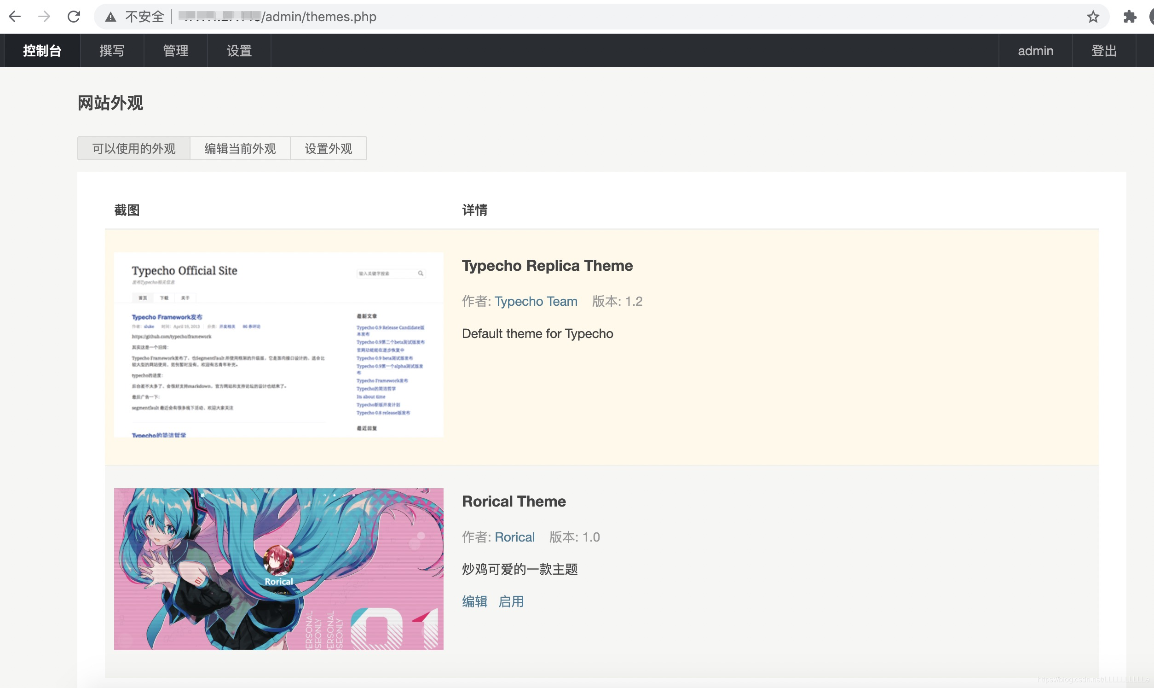Click the 网站外观 page heading
This screenshot has height=688, width=1154.
point(110,103)
